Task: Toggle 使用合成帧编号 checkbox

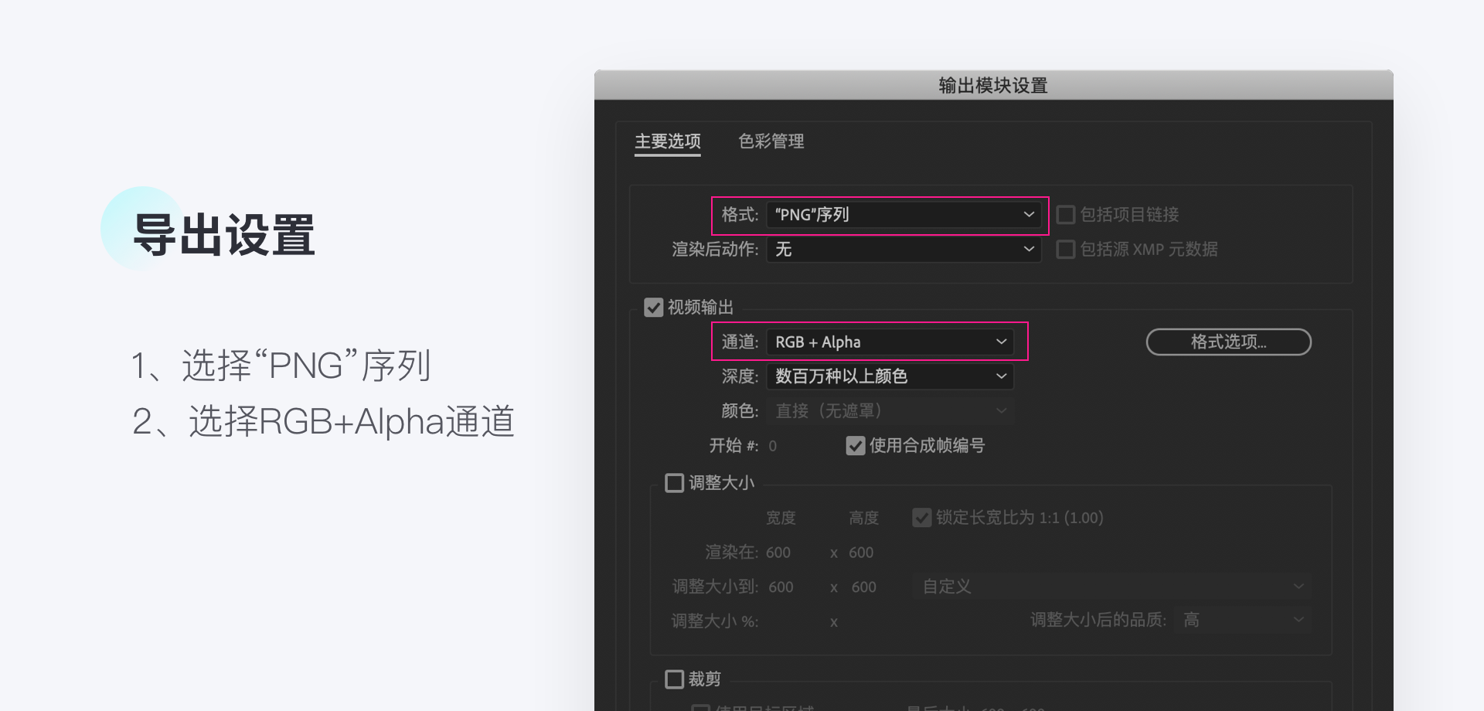Action: point(856,446)
